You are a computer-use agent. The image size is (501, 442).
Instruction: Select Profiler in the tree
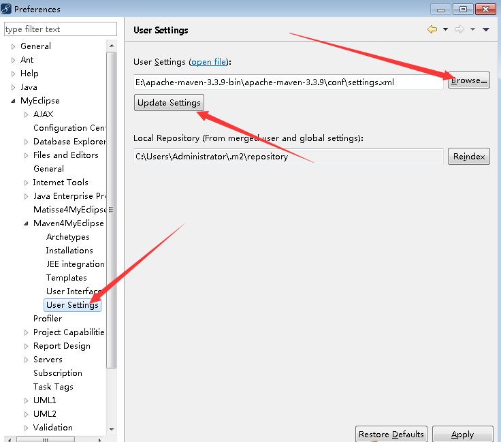click(x=48, y=319)
